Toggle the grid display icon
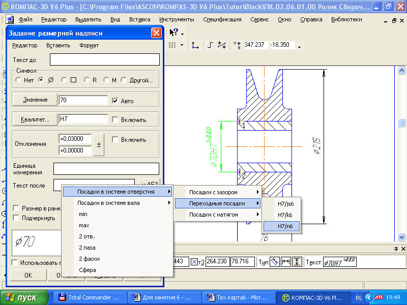Image resolution: width=407 pixels, height=305 pixels. click(172, 45)
